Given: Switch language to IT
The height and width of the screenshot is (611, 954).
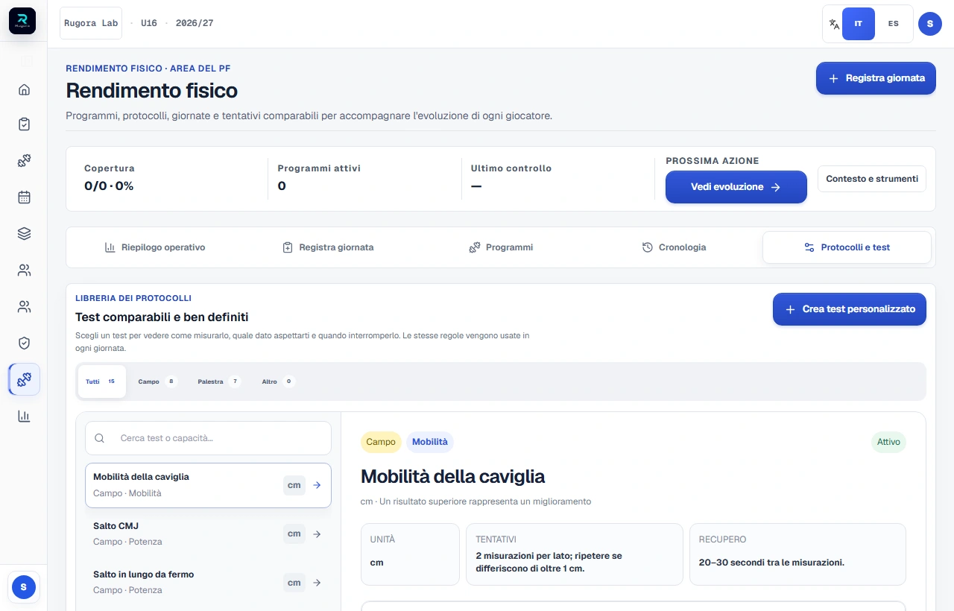Looking at the screenshot, I should (859, 24).
